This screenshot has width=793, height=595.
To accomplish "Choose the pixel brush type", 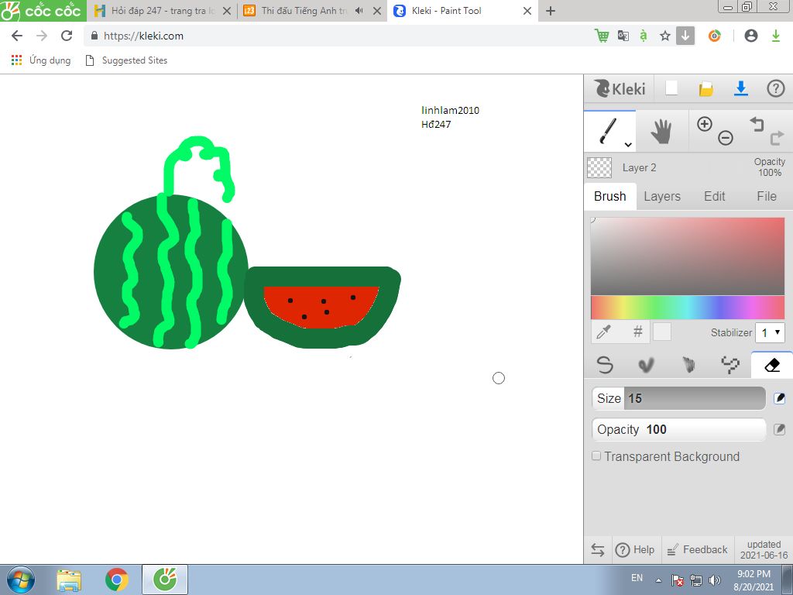I will [730, 365].
